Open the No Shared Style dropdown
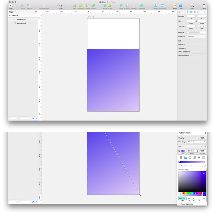 [x=192, y=133]
